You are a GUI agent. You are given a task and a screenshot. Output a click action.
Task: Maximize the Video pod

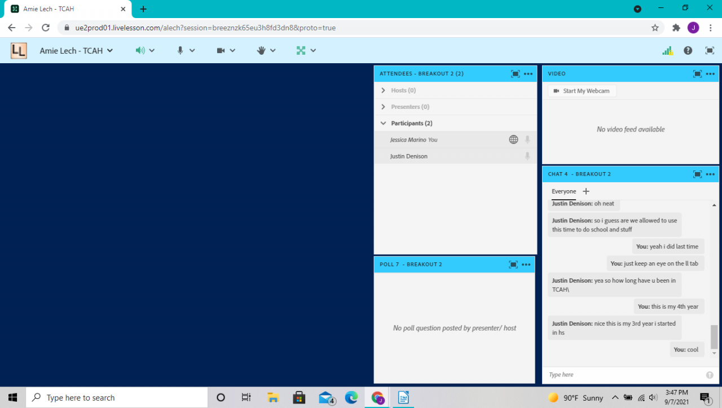[x=697, y=73]
